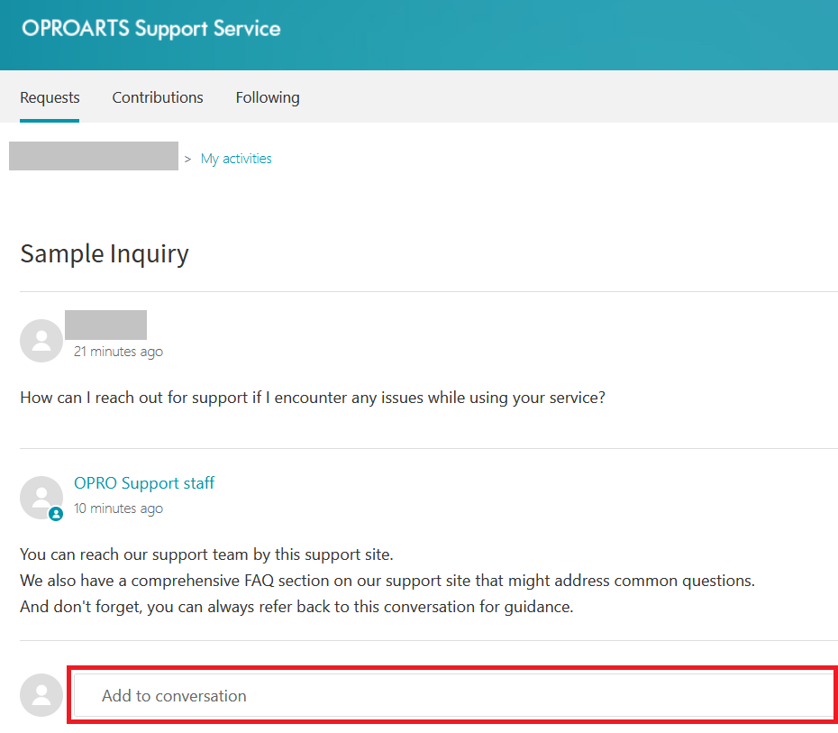Click the OPROARTS Support Service header title

pos(150,28)
